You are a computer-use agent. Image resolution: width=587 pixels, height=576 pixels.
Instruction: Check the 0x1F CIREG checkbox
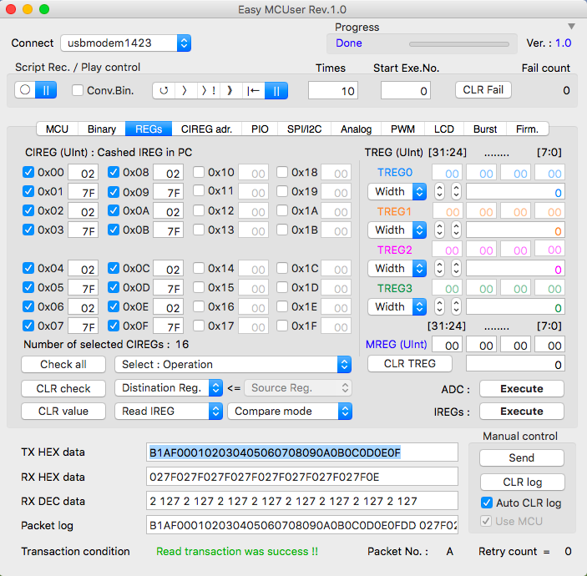(282, 326)
